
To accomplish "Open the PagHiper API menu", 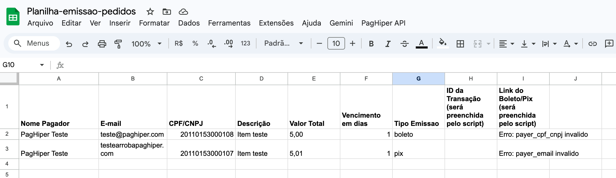I will pos(383,23).
